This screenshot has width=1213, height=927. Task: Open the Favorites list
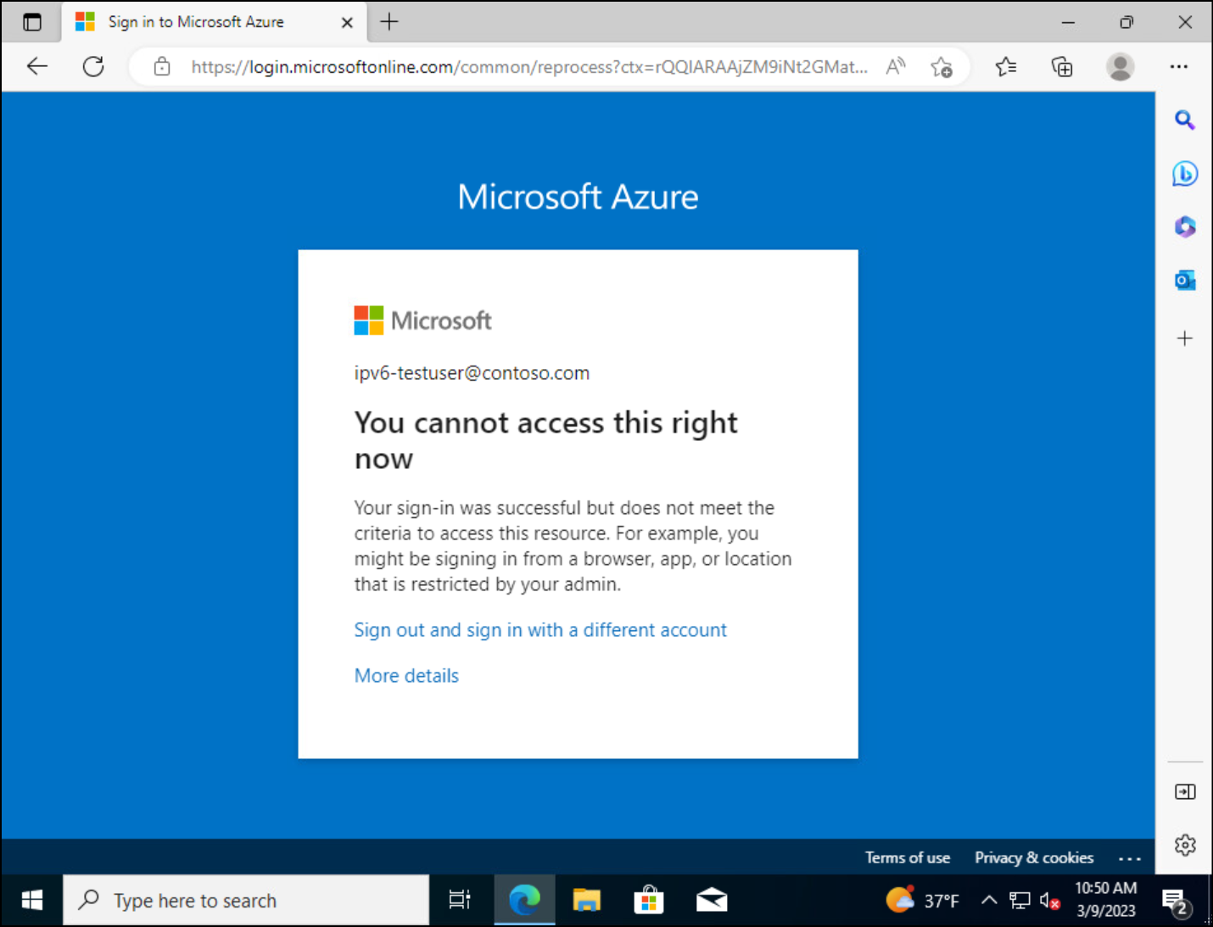[x=1006, y=66]
